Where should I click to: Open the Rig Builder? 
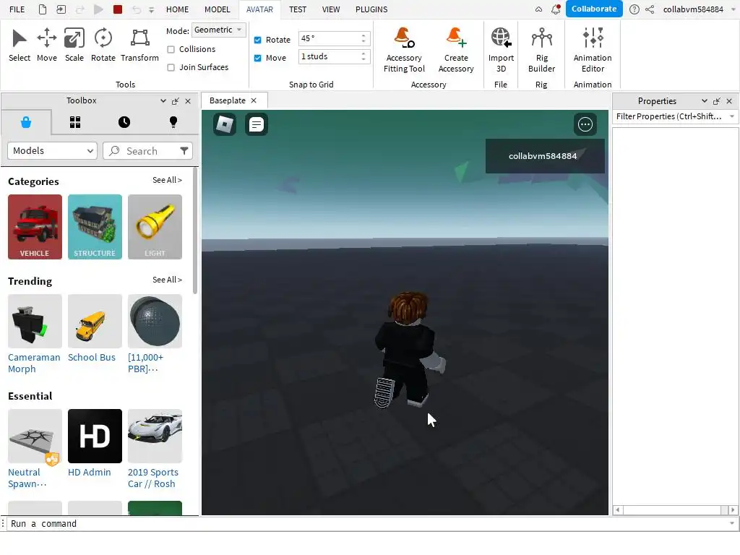541,50
